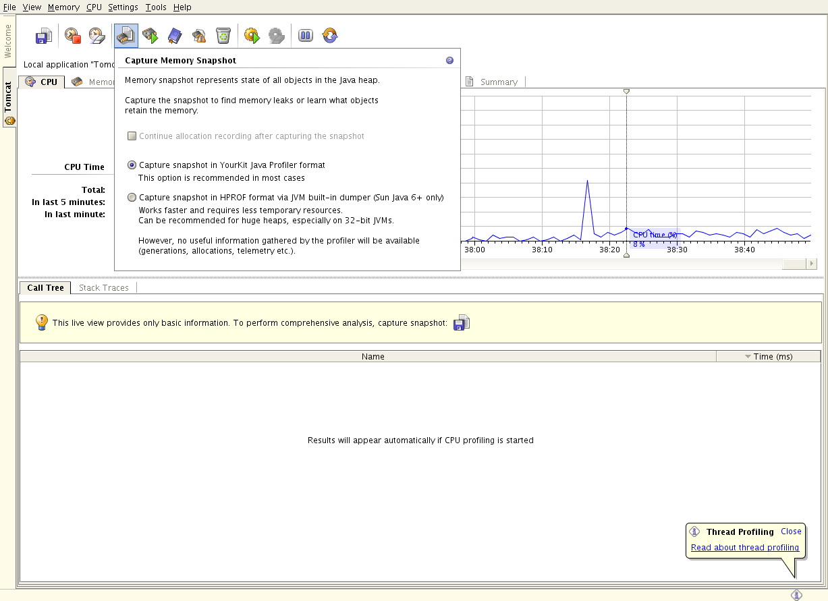Viewport: 828px width, 601px height.
Task: Toggle continue allocation recording checkbox
Action: [x=132, y=136]
